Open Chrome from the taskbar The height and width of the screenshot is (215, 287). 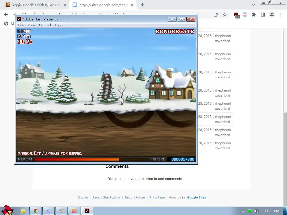pyautogui.click(x=36, y=211)
